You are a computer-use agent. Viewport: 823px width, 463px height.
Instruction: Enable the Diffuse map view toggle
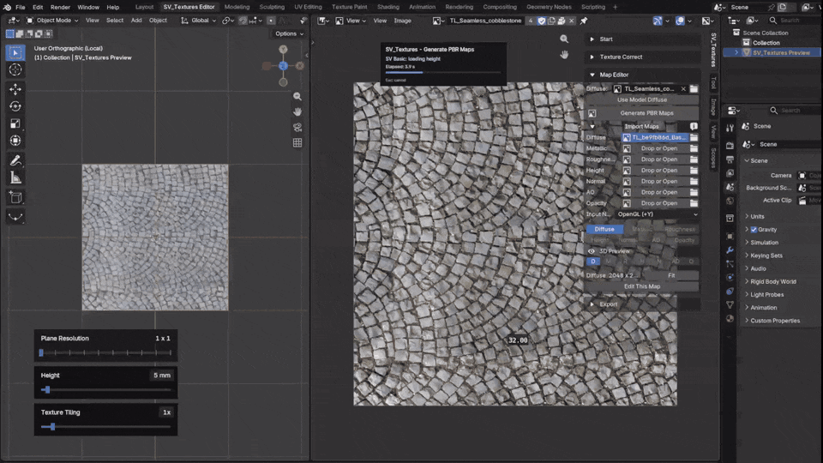click(604, 229)
